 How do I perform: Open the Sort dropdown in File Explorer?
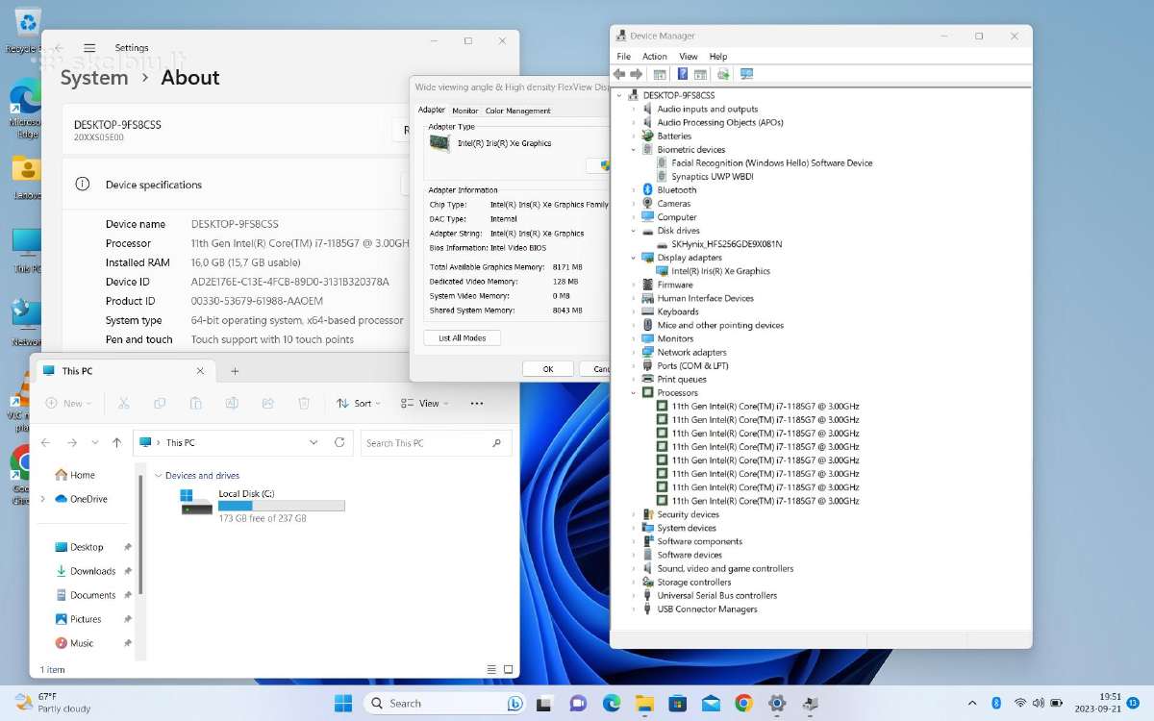click(359, 404)
